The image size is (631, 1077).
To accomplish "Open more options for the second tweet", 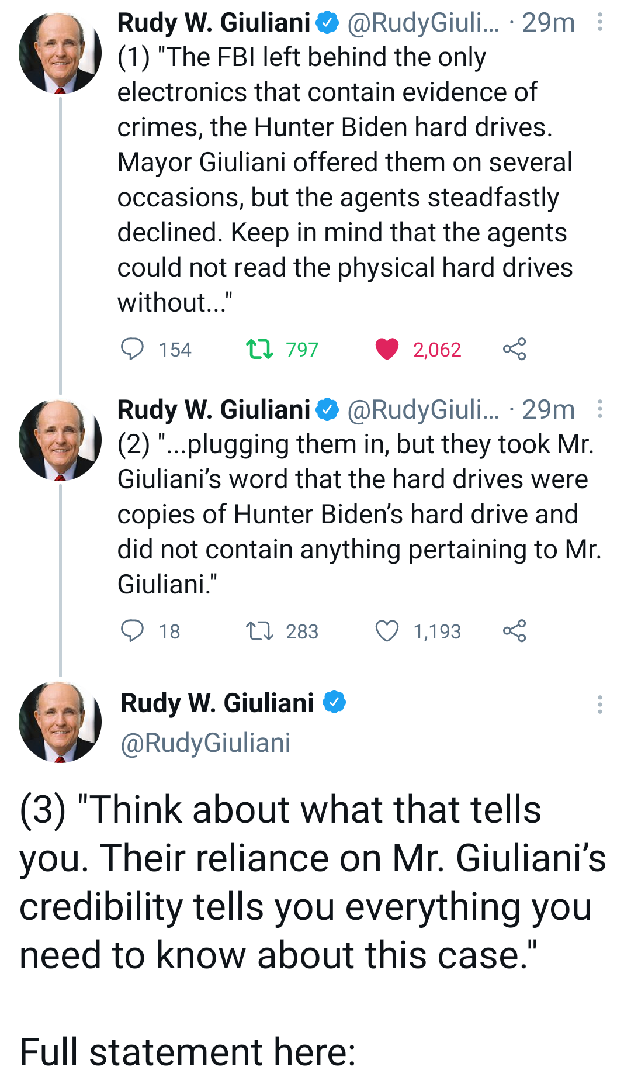I will pyautogui.click(x=599, y=409).
